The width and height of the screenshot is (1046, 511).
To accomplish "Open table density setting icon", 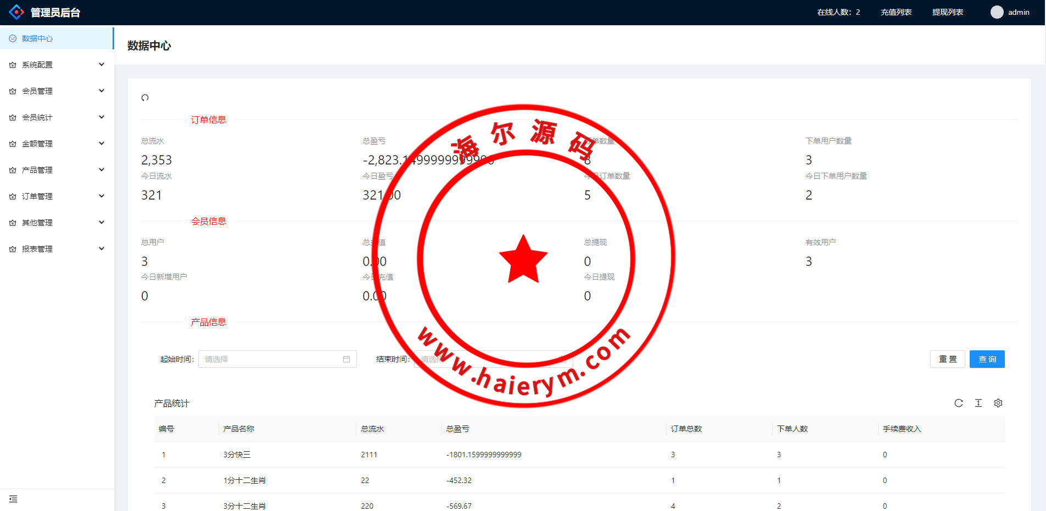I will click(x=978, y=403).
